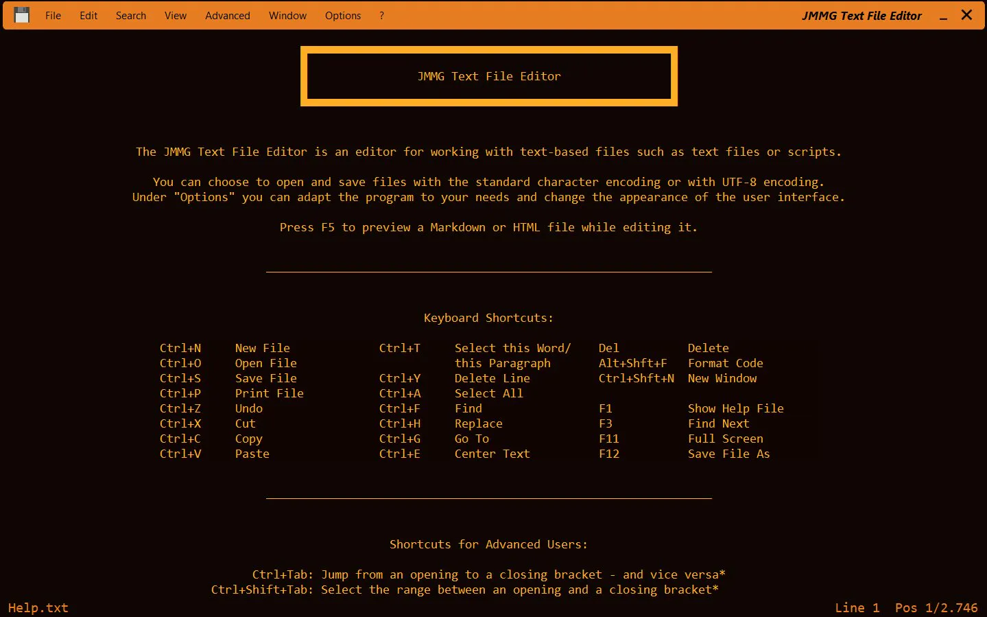Click the 'New Window' text
Screen dimensions: 987x617
722,378
